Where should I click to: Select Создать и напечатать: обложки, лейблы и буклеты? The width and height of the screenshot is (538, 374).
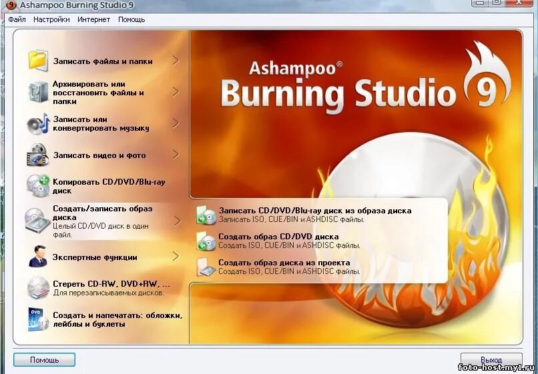tap(117, 319)
